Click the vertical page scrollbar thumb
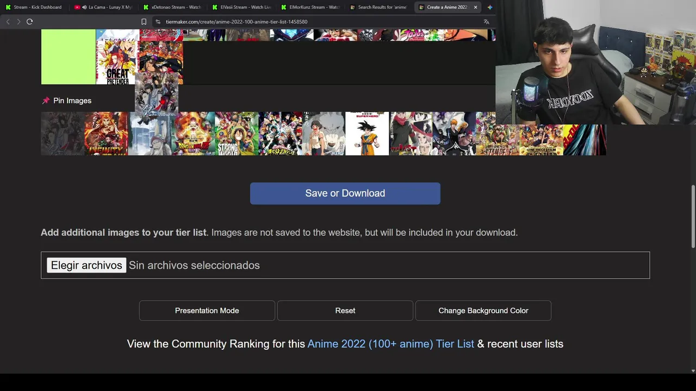 coord(693,217)
